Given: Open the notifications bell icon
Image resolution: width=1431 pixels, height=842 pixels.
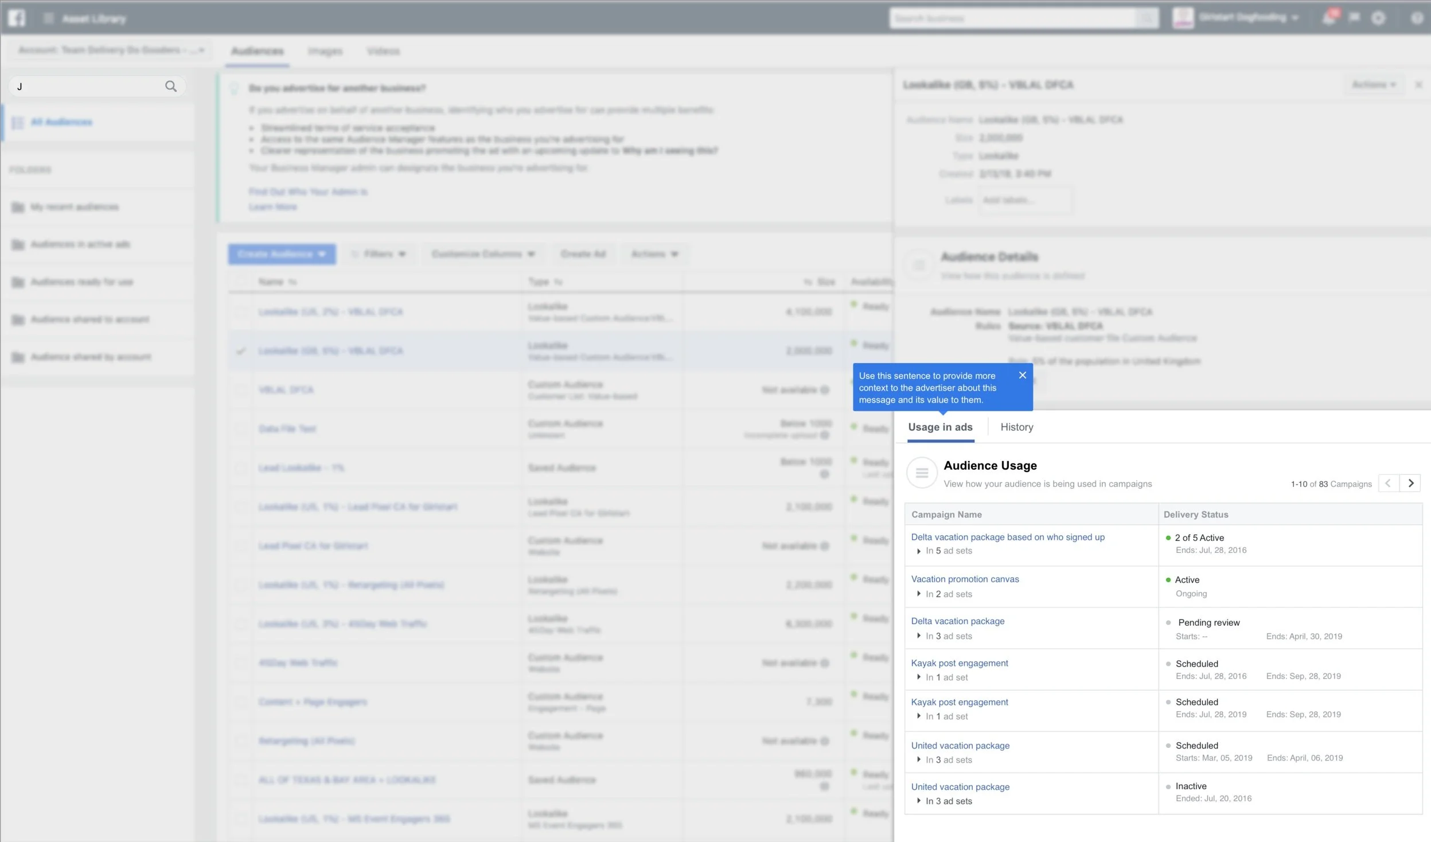Looking at the screenshot, I should coord(1328,18).
